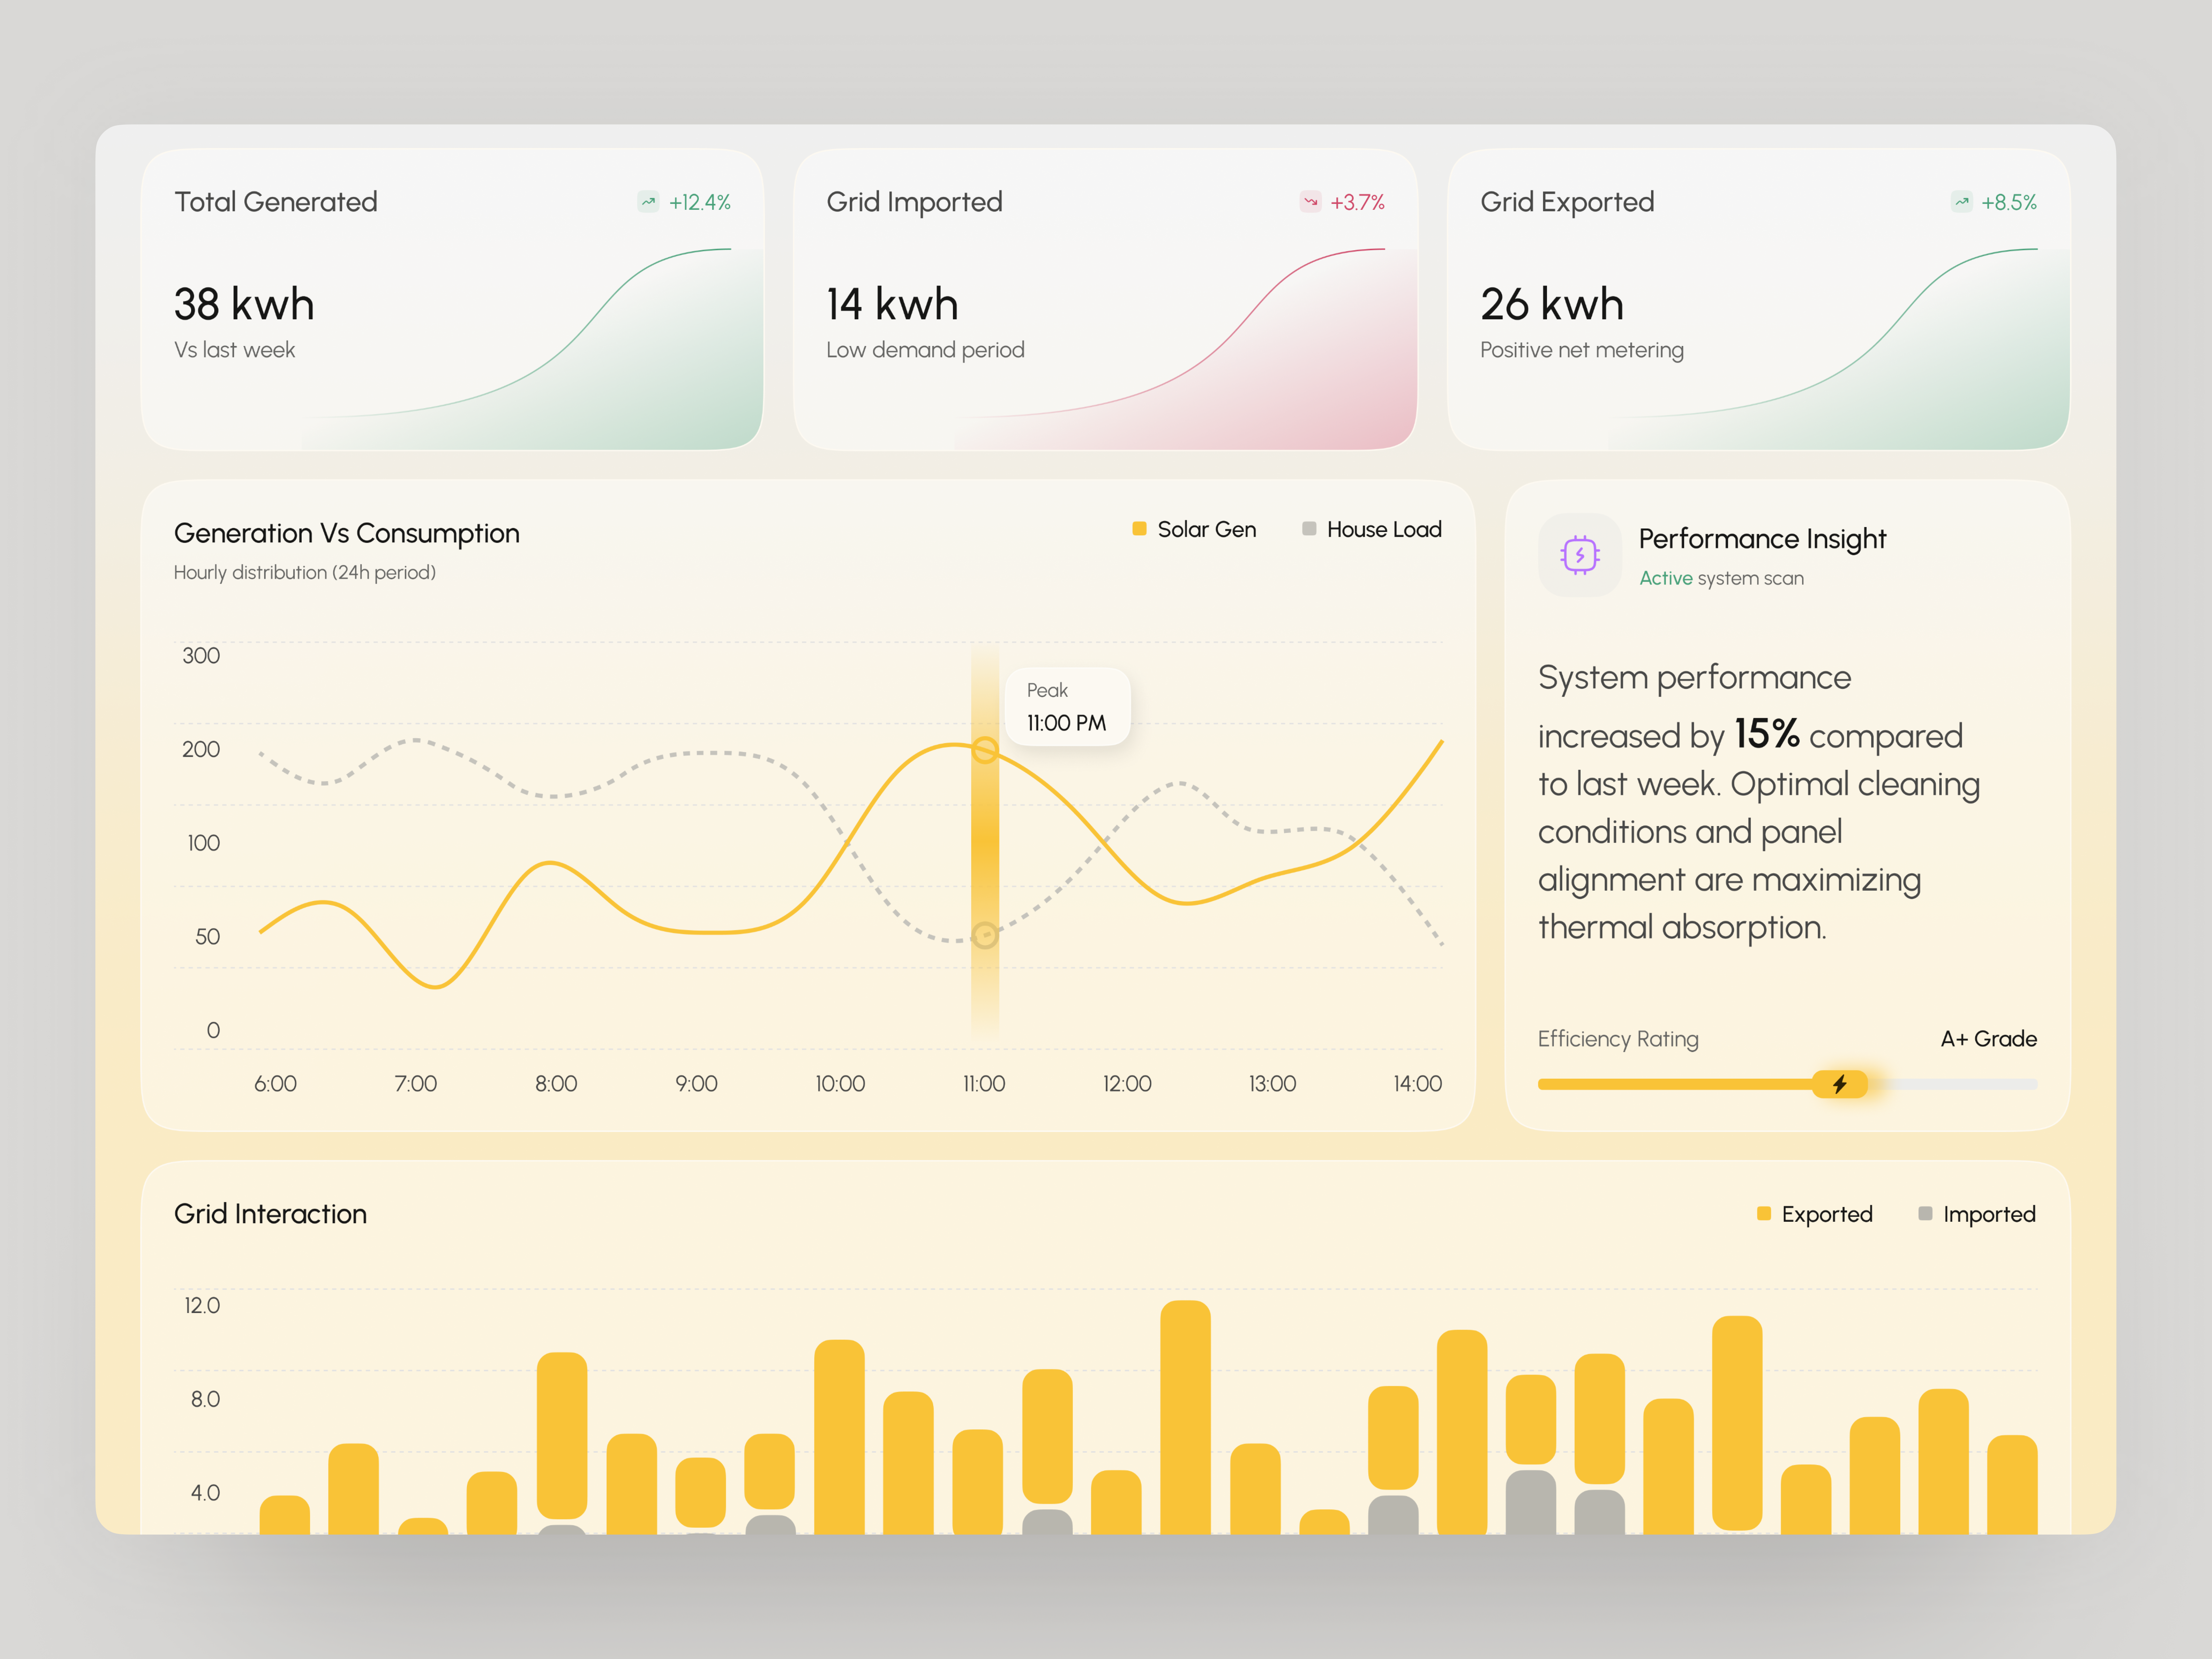Click the 'Grid Exported' card title

click(1567, 202)
